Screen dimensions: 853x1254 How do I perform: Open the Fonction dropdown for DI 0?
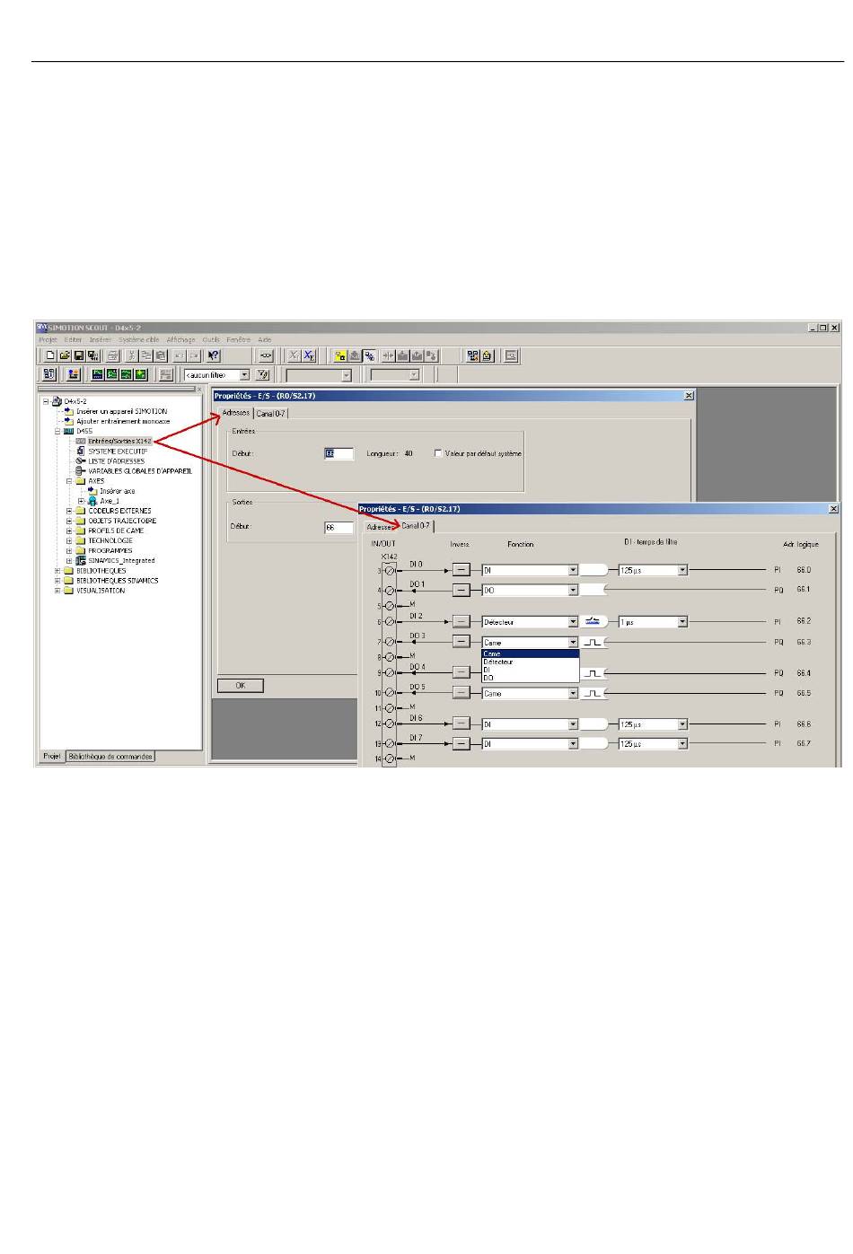pos(573,570)
